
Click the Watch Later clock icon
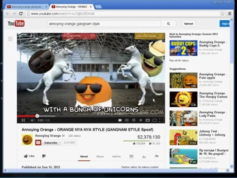tap(141, 120)
